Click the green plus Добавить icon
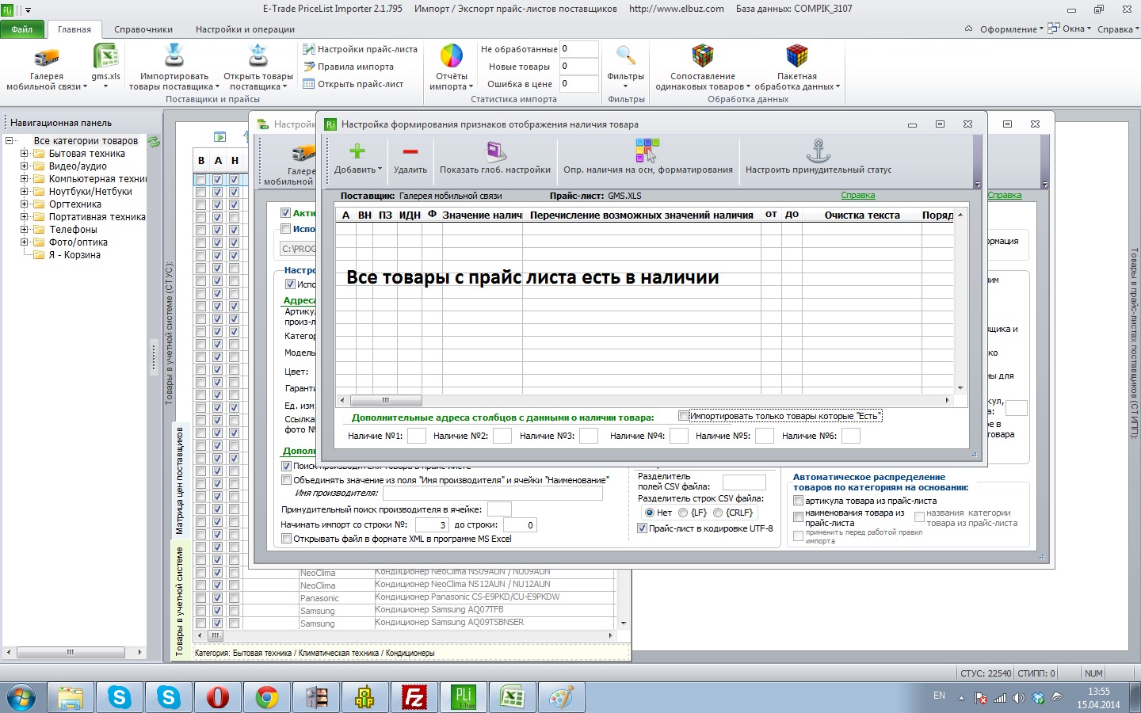This screenshot has height=713, width=1141. coord(357,151)
